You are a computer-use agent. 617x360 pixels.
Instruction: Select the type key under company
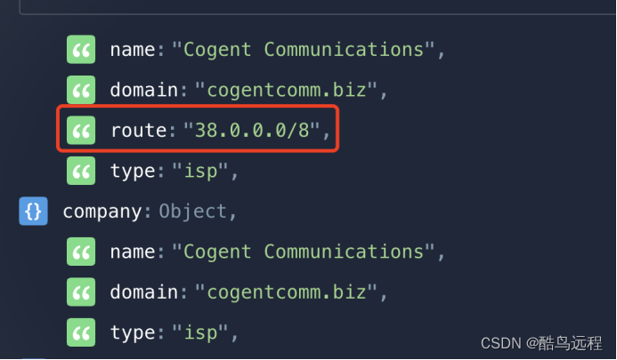pyautogui.click(x=132, y=333)
